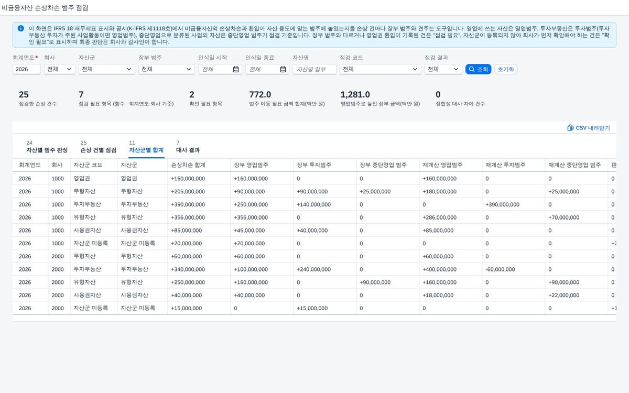Click the 1,281.0 영업범주 장부 금액 figure

[x=355, y=95]
